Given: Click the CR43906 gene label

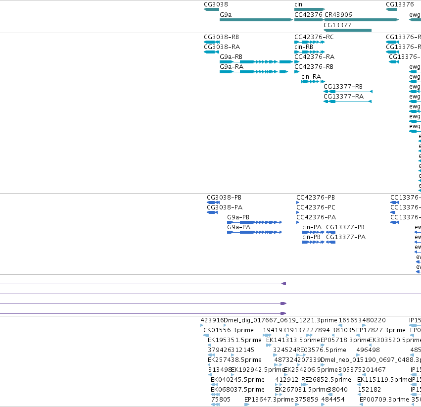Looking at the screenshot, I should coord(338,15).
